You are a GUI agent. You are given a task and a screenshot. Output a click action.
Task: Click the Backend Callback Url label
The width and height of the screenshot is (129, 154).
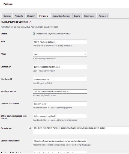(x=10, y=141)
